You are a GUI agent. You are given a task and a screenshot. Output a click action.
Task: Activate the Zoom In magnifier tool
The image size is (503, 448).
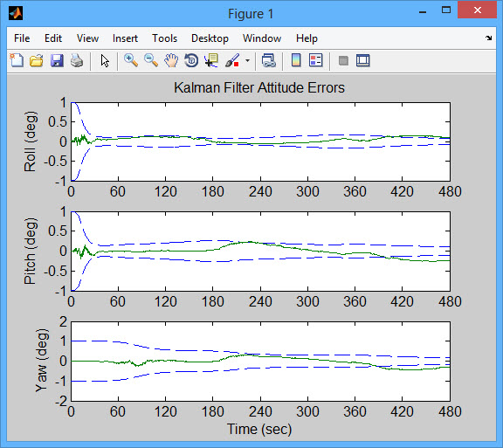point(131,60)
